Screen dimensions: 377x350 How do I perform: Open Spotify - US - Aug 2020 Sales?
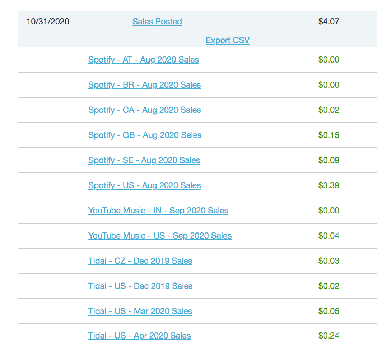[x=144, y=185]
